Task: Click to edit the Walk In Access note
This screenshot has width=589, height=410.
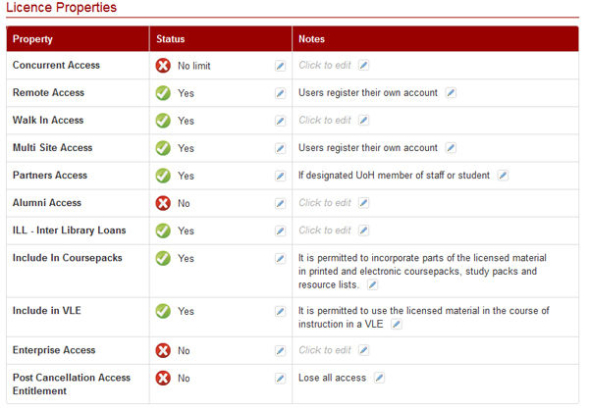Action: [x=324, y=121]
